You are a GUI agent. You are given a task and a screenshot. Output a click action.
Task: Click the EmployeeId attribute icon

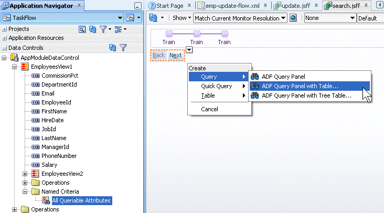[36, 102]
